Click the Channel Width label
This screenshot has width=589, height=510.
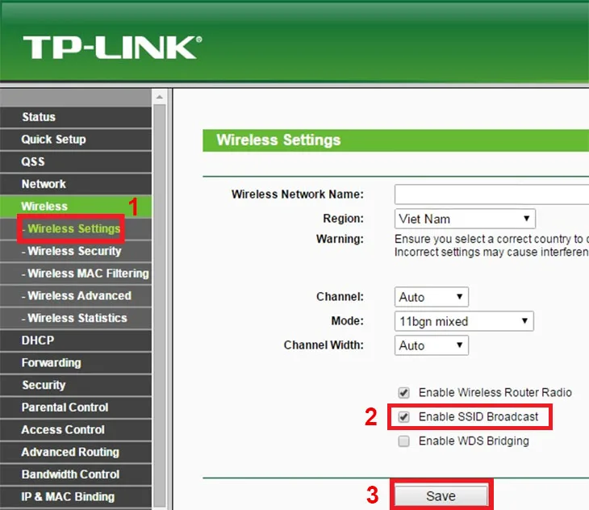click(x=324, y=345)
